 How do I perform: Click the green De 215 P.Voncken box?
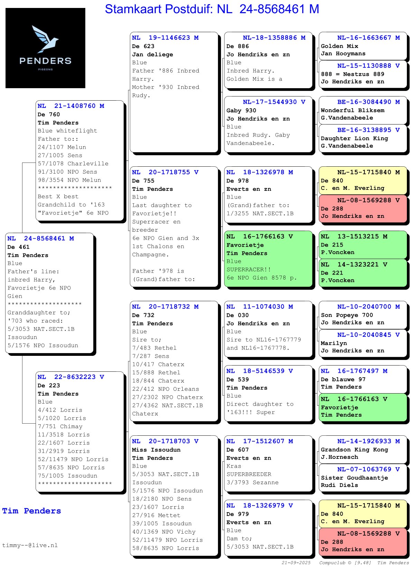(363, 244)
